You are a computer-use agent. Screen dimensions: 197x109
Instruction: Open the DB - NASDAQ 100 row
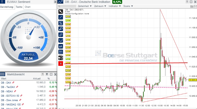28,104
